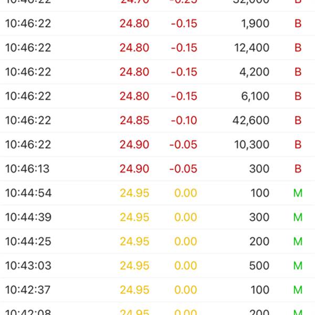The image size is (315, 315).
Task: Select the 10:46:13 timestamp
Action: (x=27, y=169)
